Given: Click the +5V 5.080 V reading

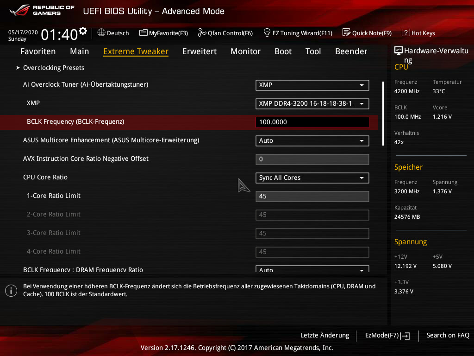Looking at the screenshot, I should (442, 266).
